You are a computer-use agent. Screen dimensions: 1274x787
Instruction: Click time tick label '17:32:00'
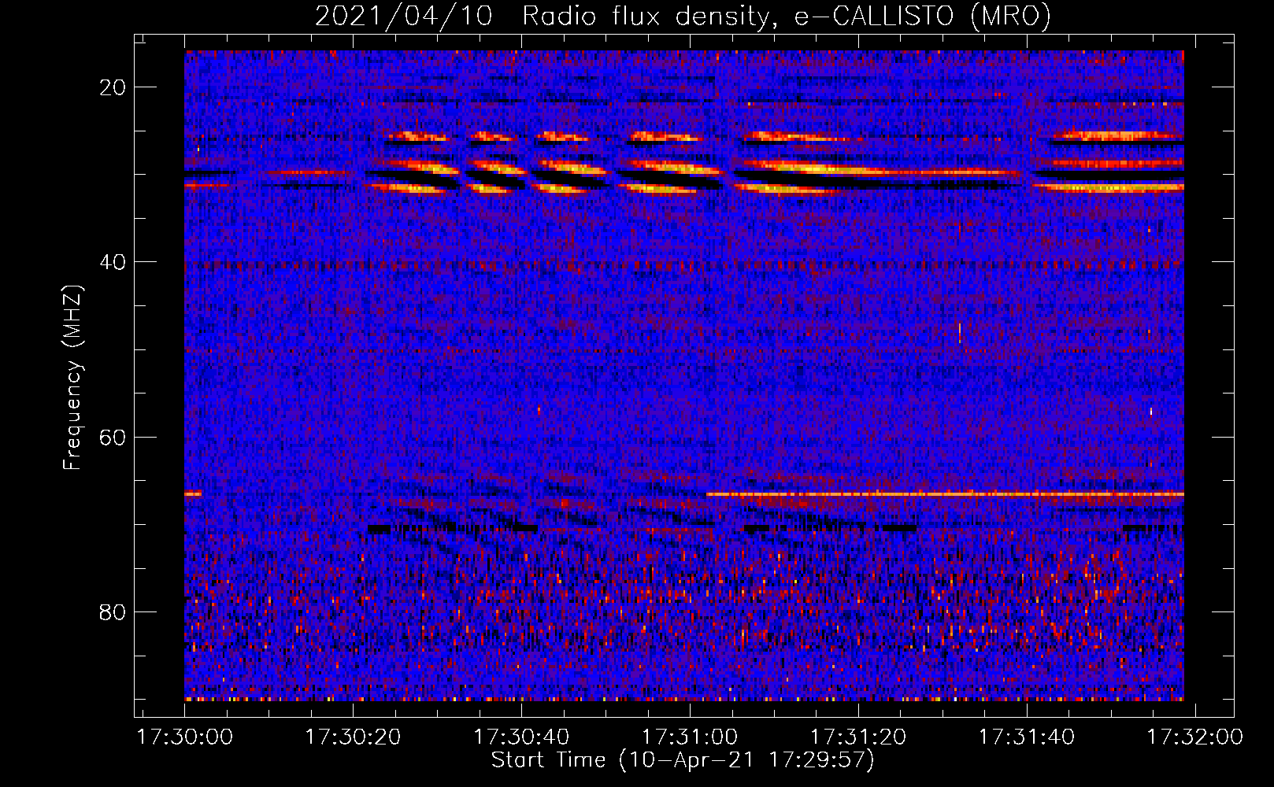pyautogui.click(x=1195, y=737)
